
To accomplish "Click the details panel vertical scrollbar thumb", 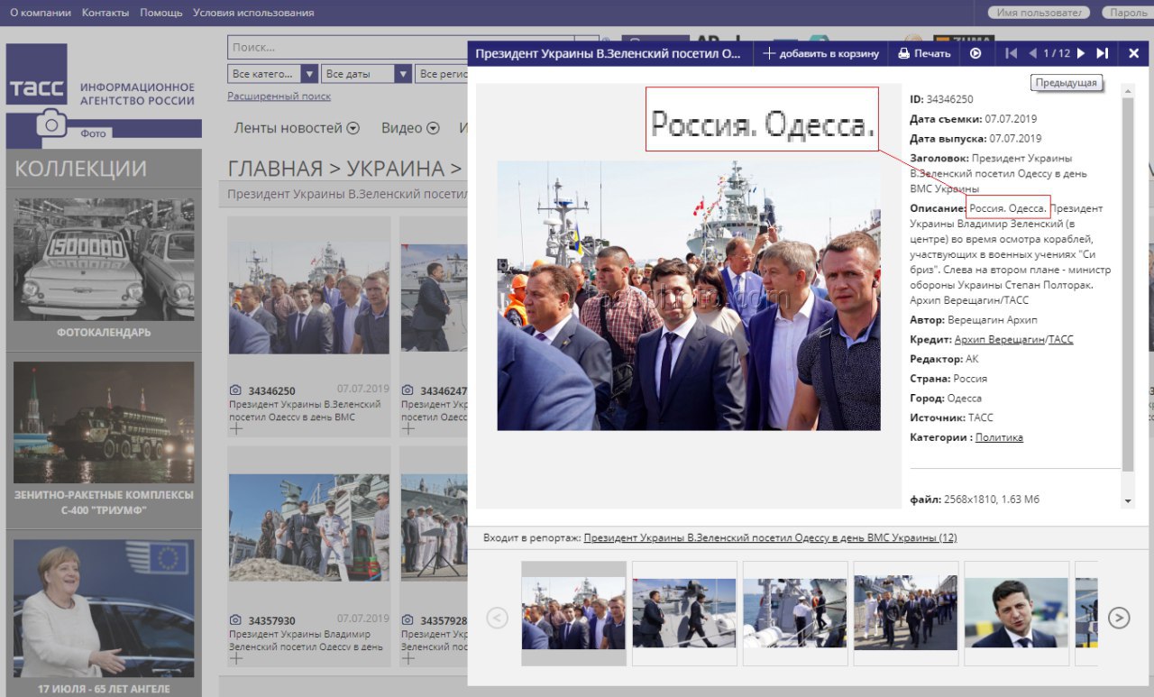I will (x=1127, y=284).
